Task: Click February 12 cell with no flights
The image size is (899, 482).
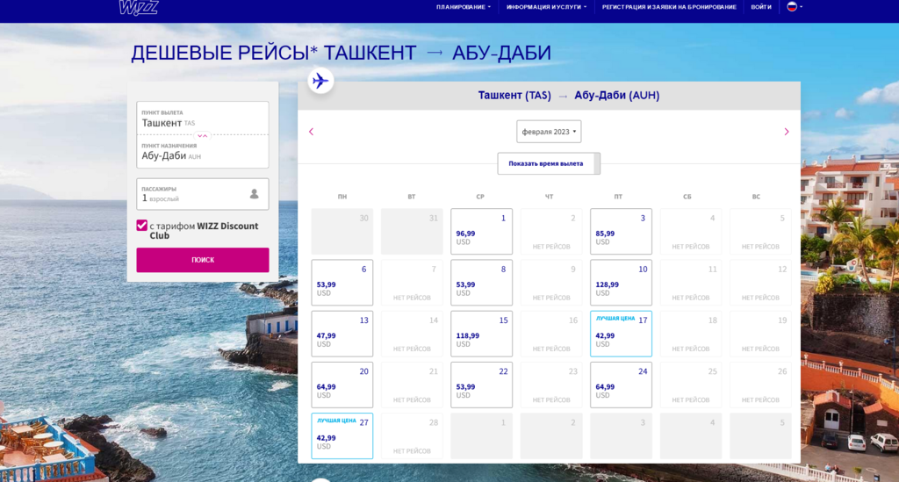Action: pos(760,283)
